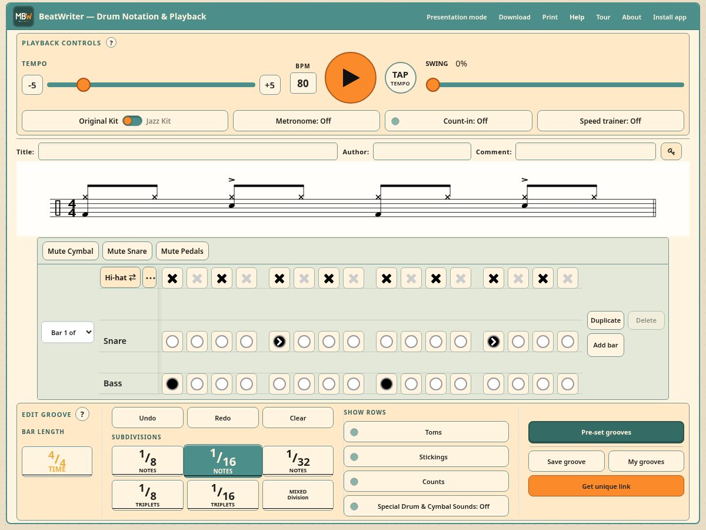The width and height of the screenshot is (706, 530).
Task: Select 1/32 notes subdivision
Action: pos(298,461)
